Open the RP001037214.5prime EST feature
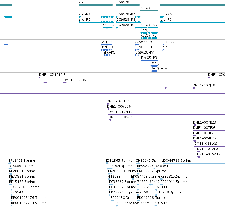 [12, 206]
